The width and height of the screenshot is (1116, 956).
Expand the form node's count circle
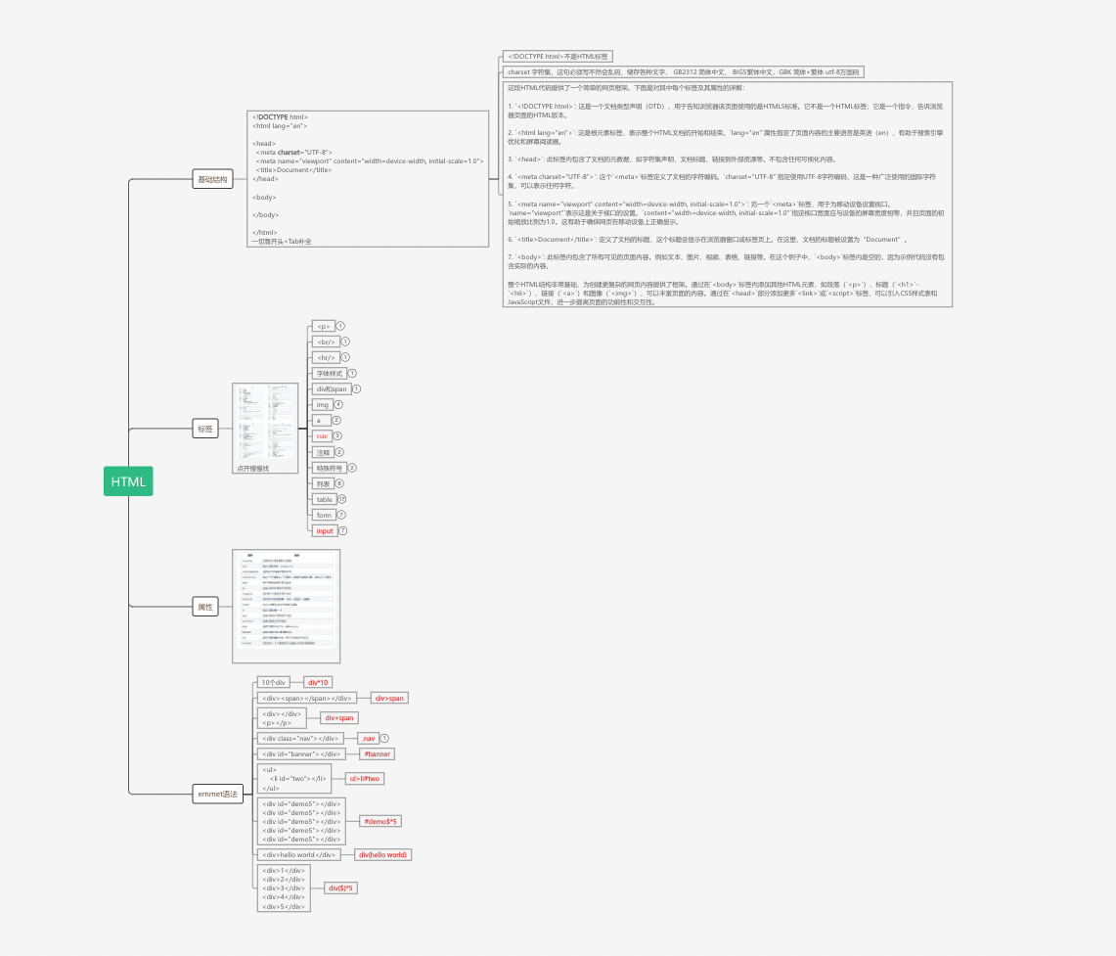[x=341, y=515]
